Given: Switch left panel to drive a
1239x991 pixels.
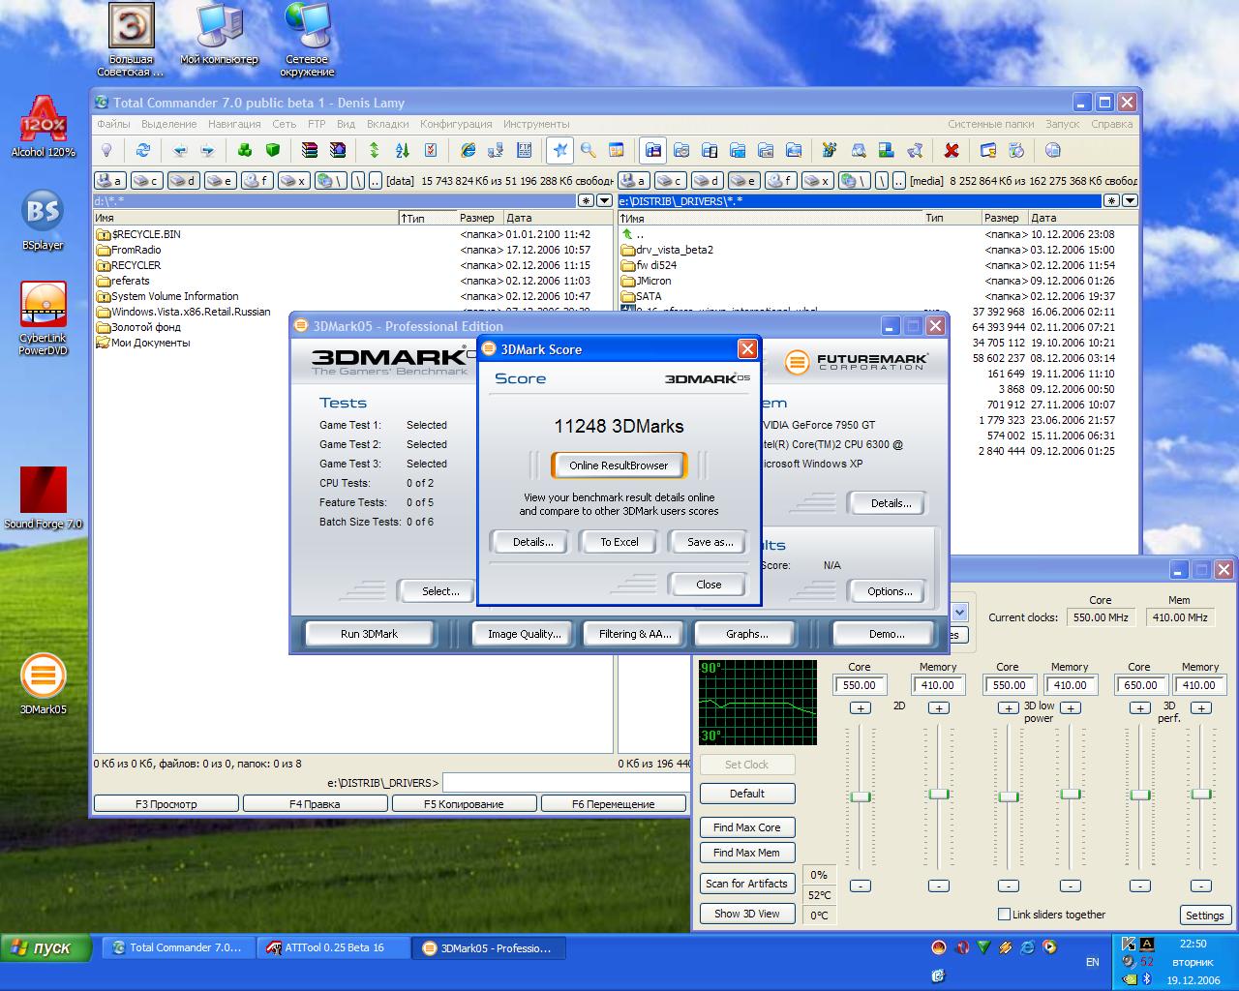Looking at the screenshot, I should [x=109, y=180].
